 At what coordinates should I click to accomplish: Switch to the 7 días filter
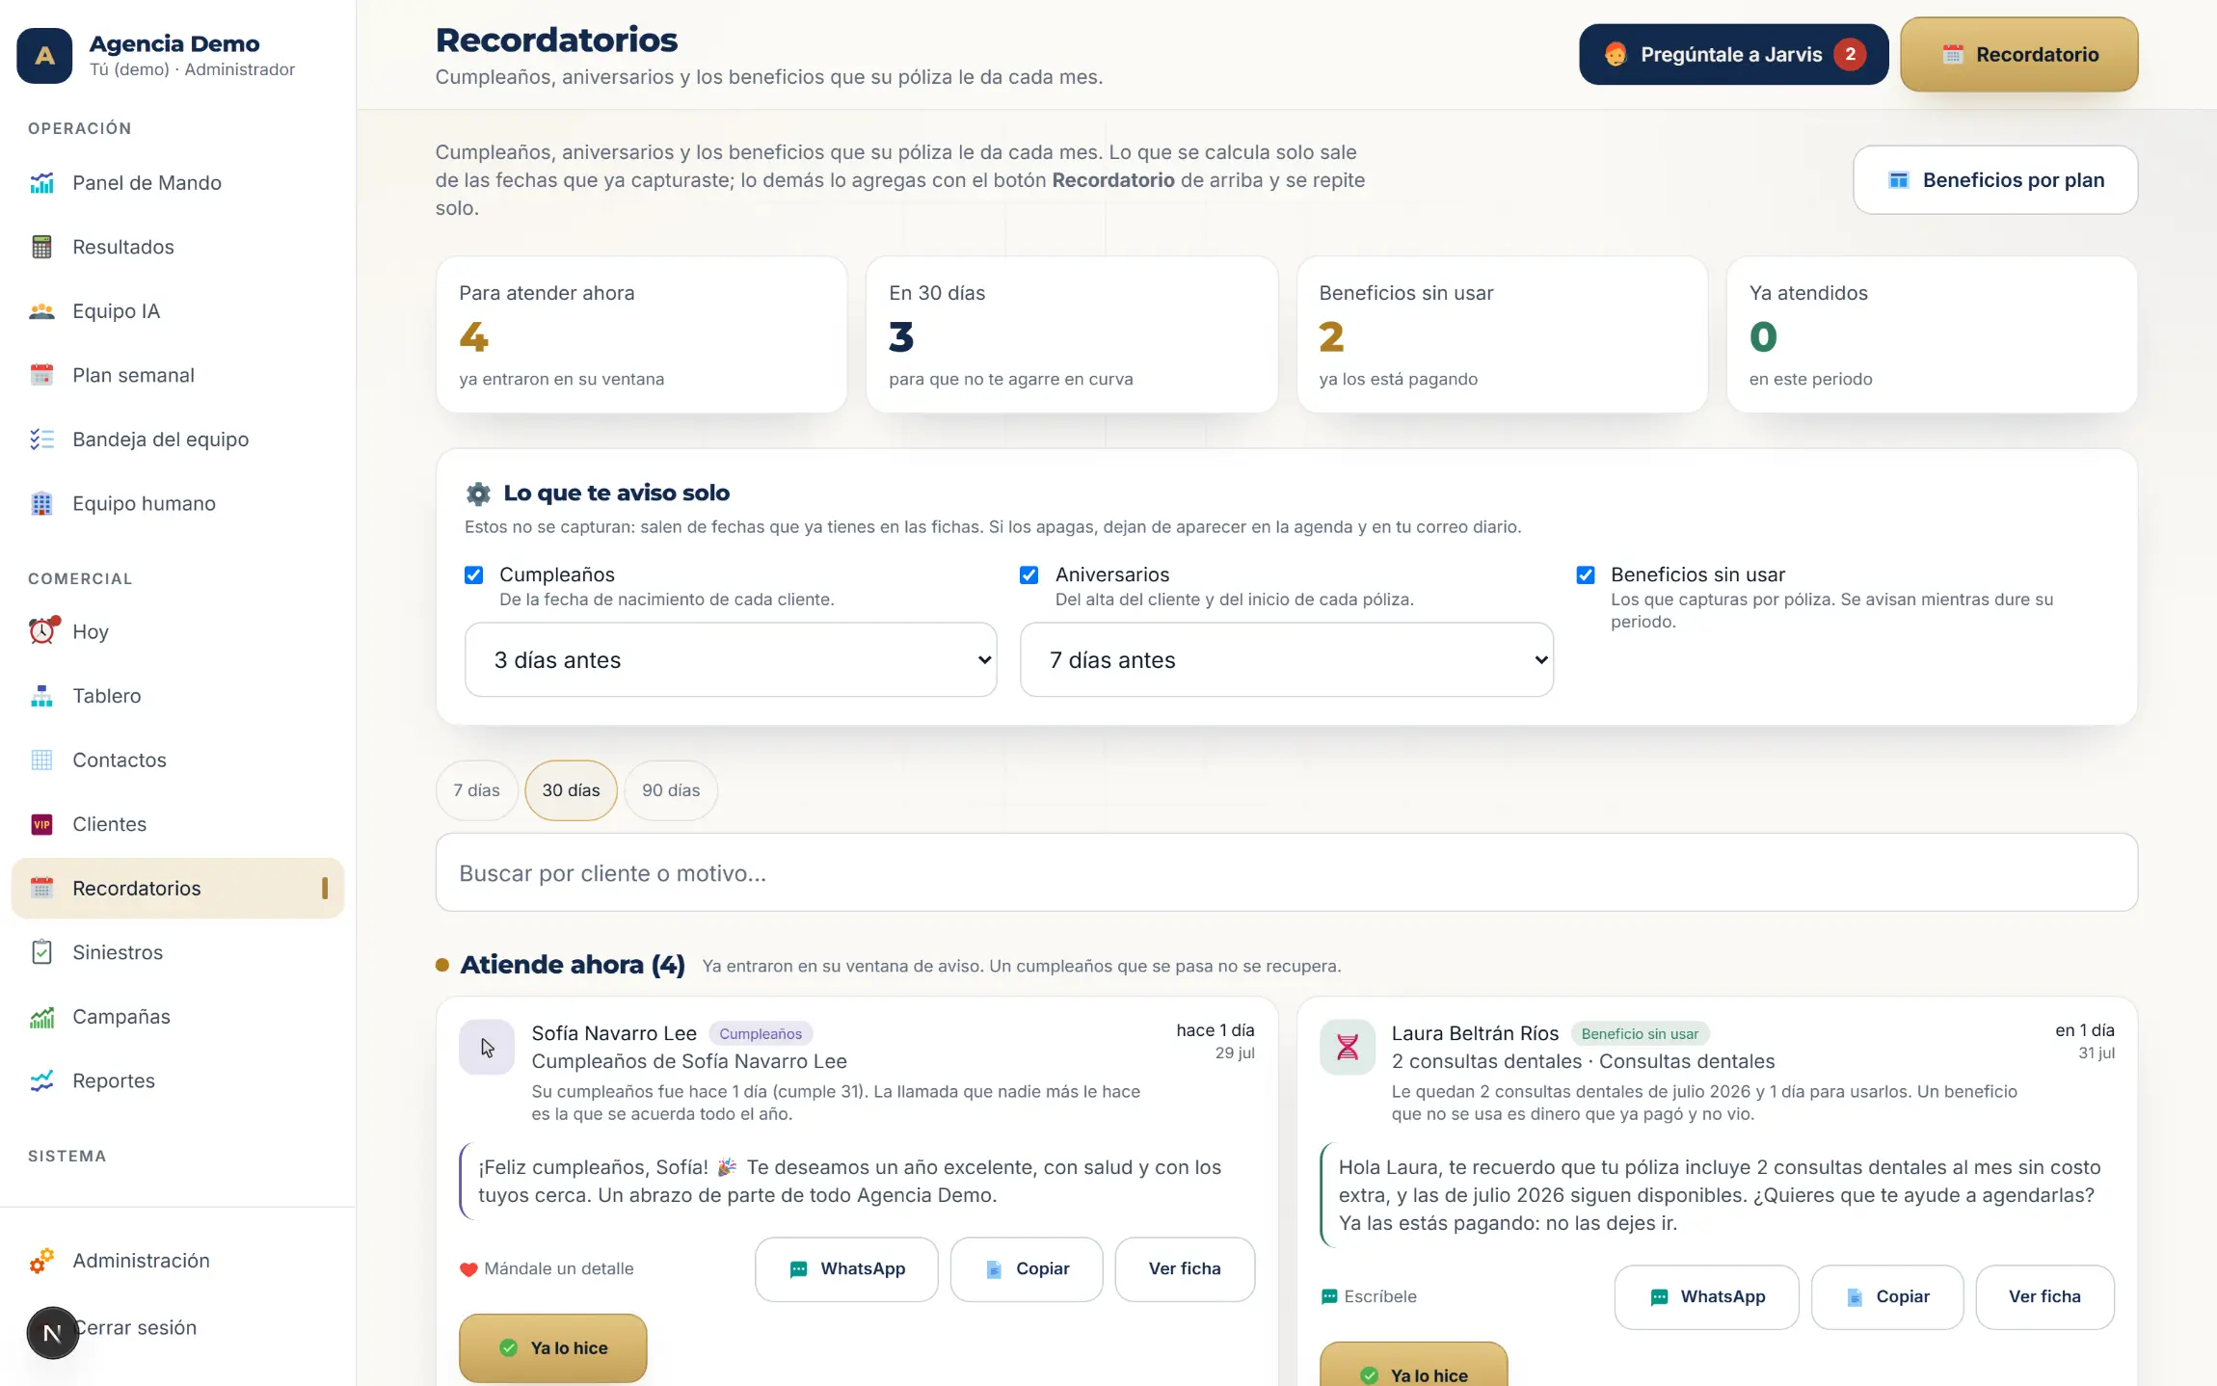click(476, 790)
